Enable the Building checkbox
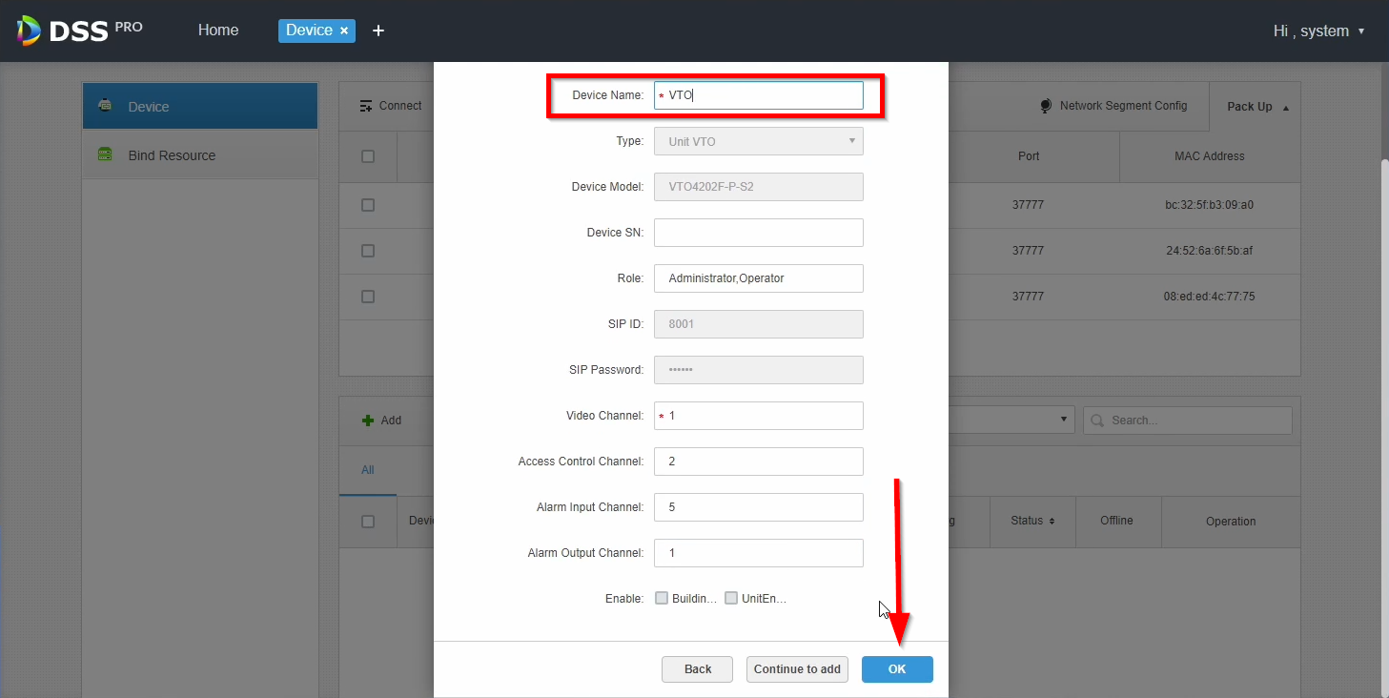 click(x=662, y=599)
